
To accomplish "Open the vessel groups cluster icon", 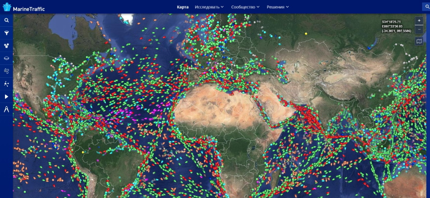I will click(x=6, y=46).
